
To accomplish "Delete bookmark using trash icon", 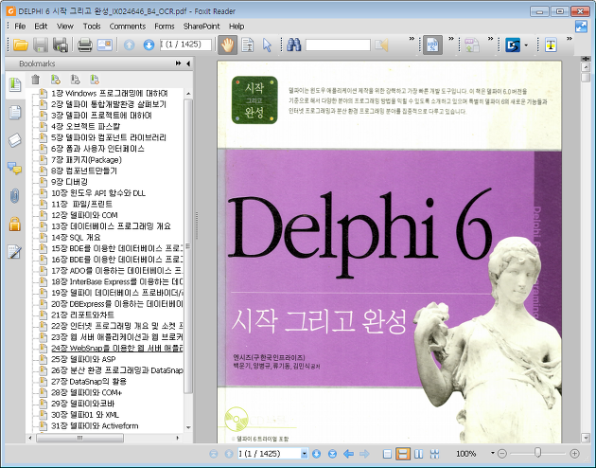I will tap(35, 80).
